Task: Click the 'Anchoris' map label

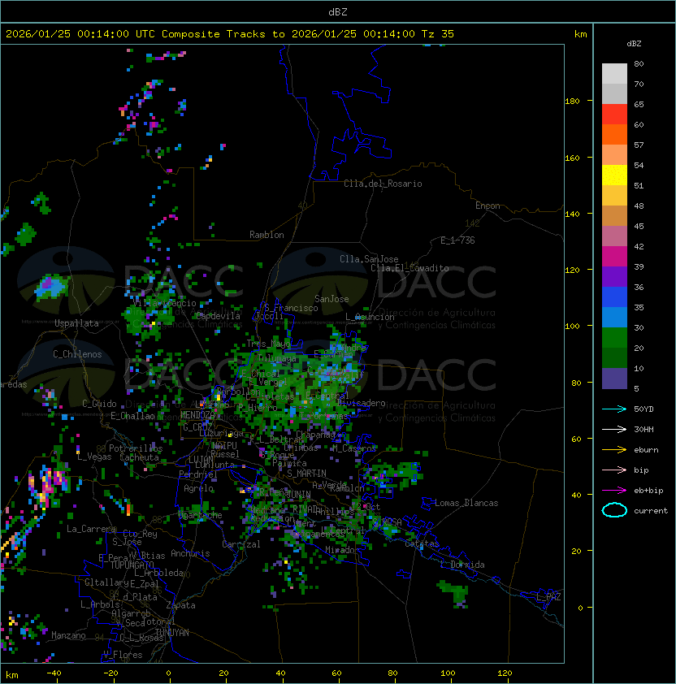Action: point(190,553)
